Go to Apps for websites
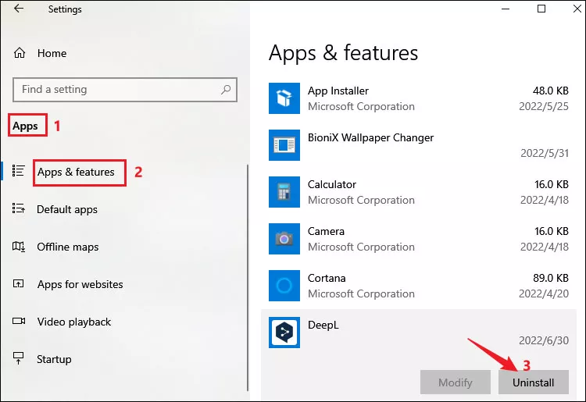Image resolution: width=586 pixels, height=402 pixels. (80, 284)
